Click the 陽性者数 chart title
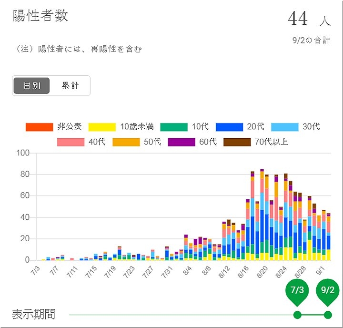The width and height of the screenshot is (343, 328). coord(40,15)
